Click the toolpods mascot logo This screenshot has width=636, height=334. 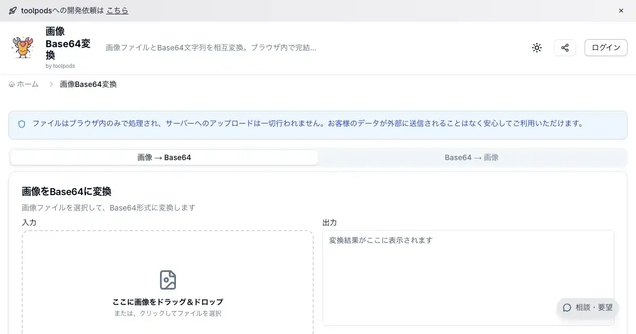[23, 48]
